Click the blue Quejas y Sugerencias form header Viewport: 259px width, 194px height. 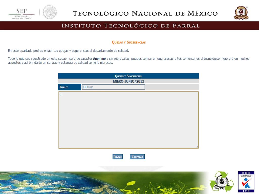click(128, 76)
